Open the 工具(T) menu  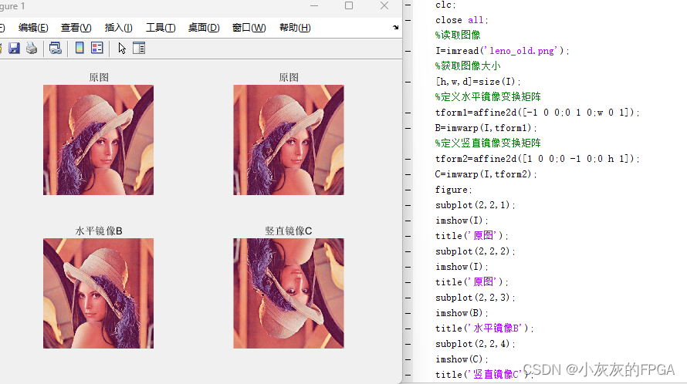pyautogui.click(x=161, y=28)
